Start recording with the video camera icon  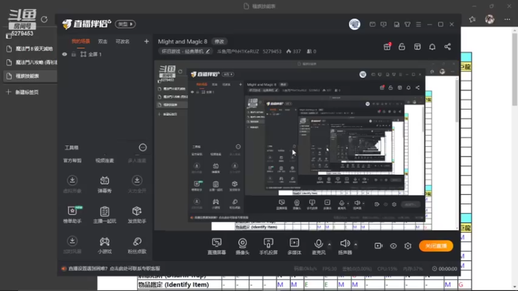click(x=378, y=246)
